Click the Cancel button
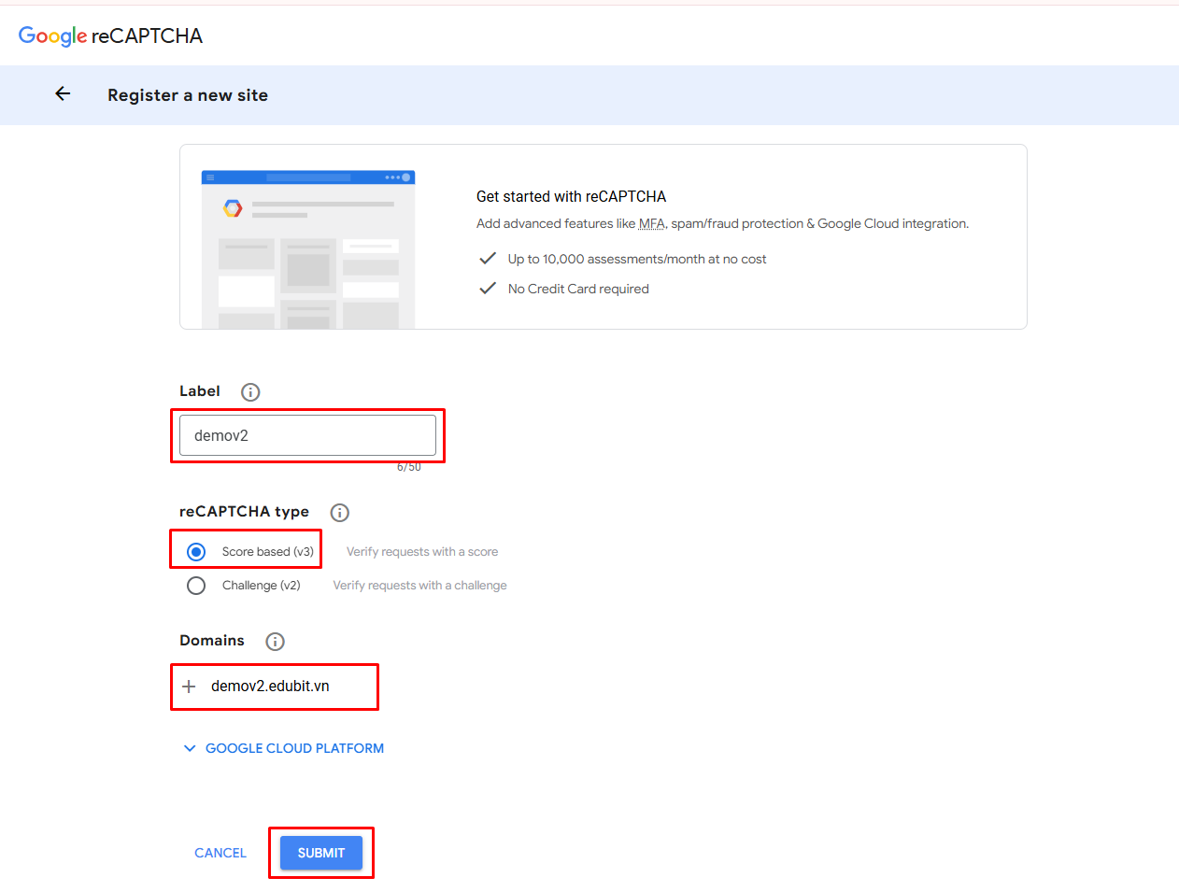The height and width of the screenshot is (892, 1179). click(x=220, y=853)
